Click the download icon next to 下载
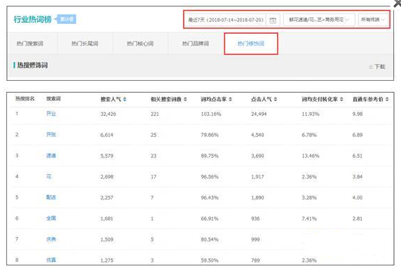Viewport: 401px width, 271px height. click(371, 67)
